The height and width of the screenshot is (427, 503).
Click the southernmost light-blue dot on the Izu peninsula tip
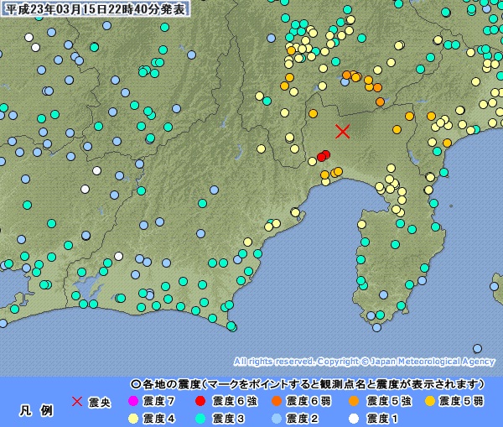pyautogui.click(x=376, y=328)
